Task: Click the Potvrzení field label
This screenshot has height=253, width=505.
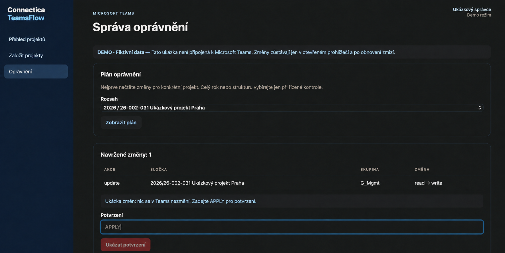Action: pos(112,215)
